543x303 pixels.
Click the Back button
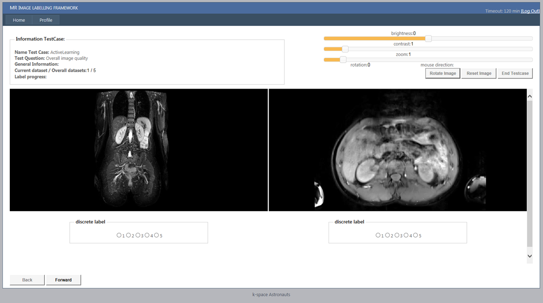click(27, 280)
